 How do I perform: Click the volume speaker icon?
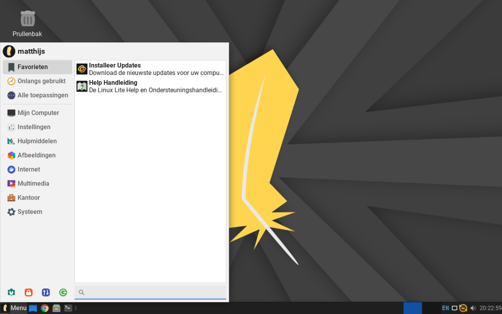click(473, 308)
